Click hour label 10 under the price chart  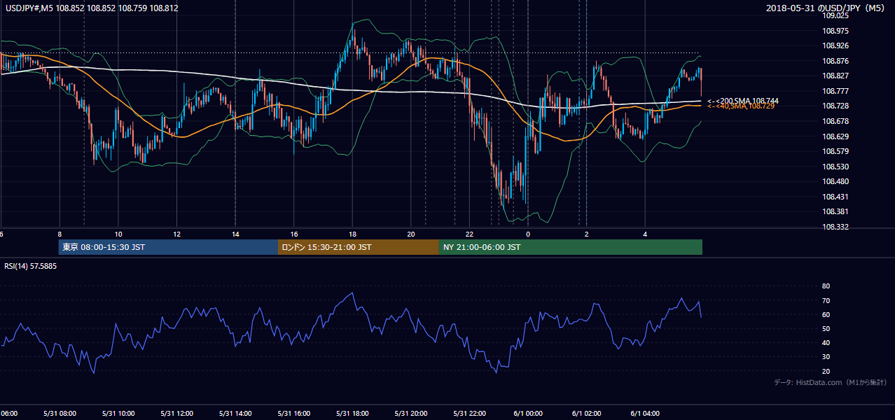click(x=118, y=234)
